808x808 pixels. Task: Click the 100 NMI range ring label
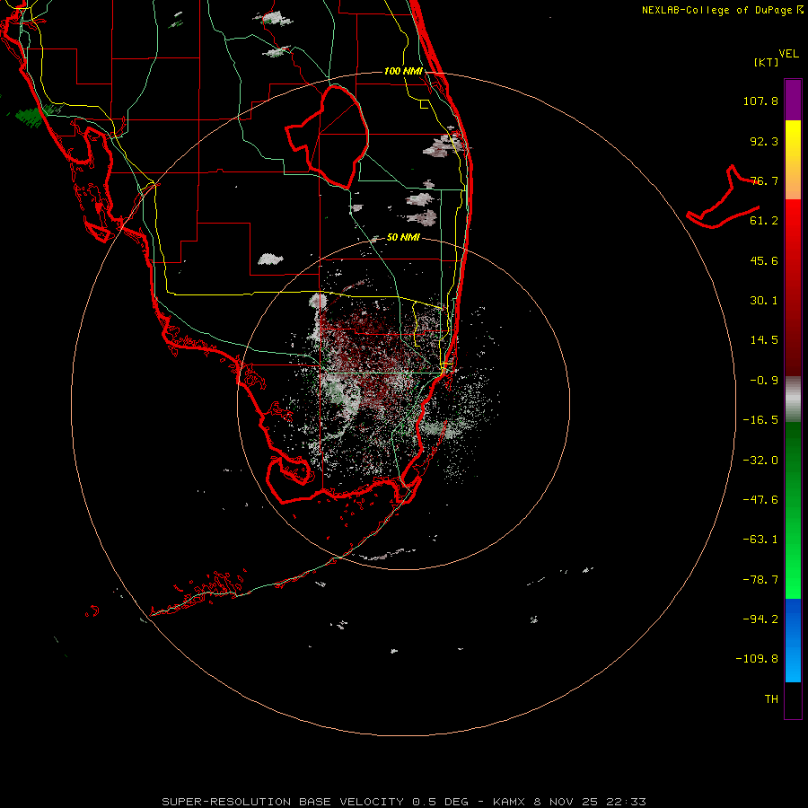[403, 71]
